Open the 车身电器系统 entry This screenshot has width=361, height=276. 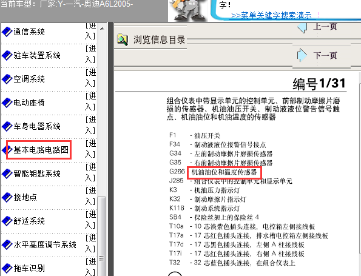37,126
